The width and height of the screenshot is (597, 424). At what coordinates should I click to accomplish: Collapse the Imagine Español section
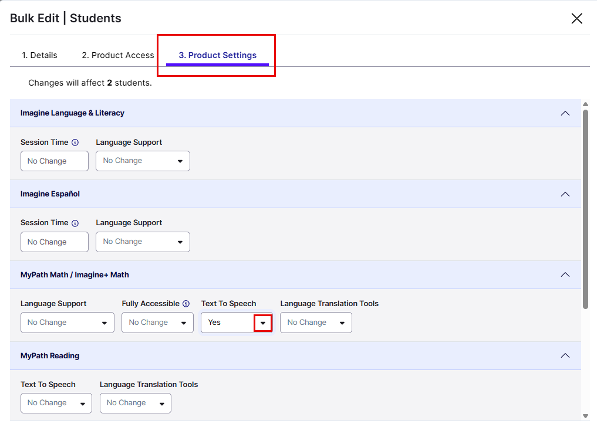565,194
